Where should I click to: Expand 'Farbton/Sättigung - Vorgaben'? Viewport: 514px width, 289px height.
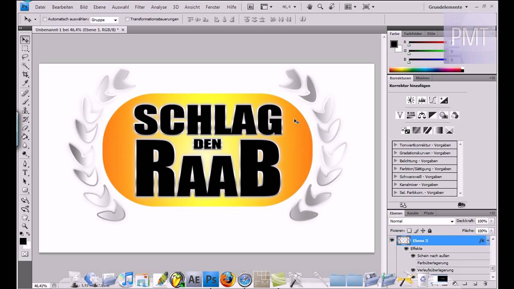tap(396, 169)
